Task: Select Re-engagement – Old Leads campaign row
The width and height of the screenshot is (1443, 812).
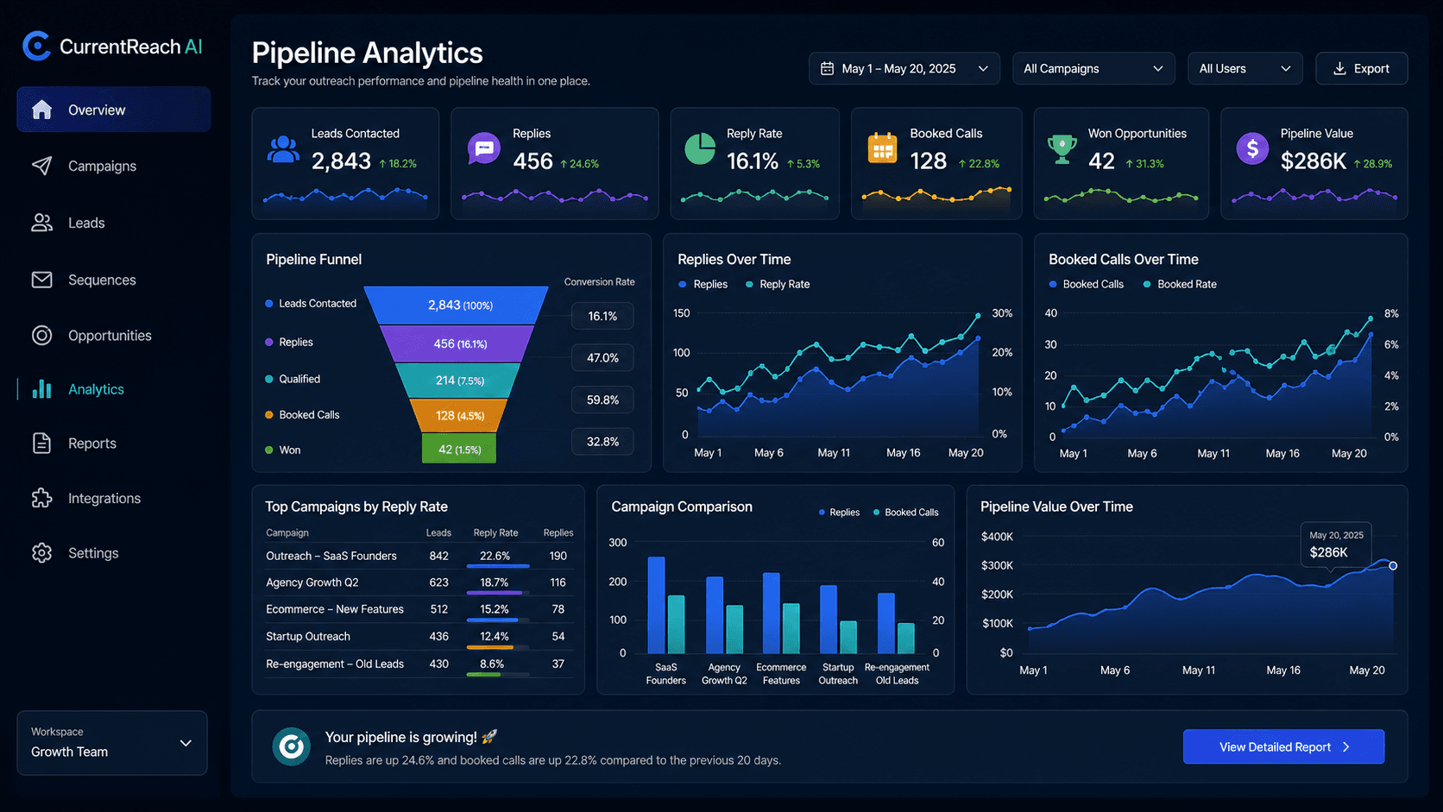Action: click(x=419, y=664)
